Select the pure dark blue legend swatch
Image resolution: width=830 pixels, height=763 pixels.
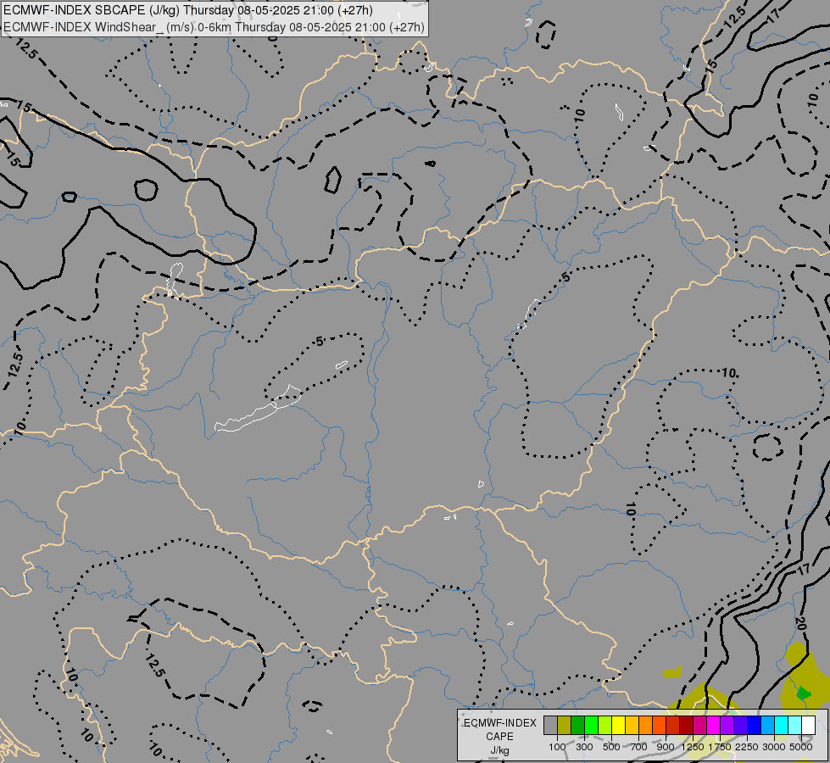(755, 726)
